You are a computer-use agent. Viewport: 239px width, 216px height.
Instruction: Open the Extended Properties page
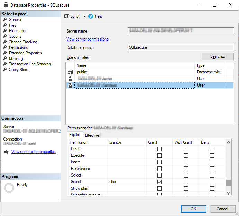pos(25,53)
